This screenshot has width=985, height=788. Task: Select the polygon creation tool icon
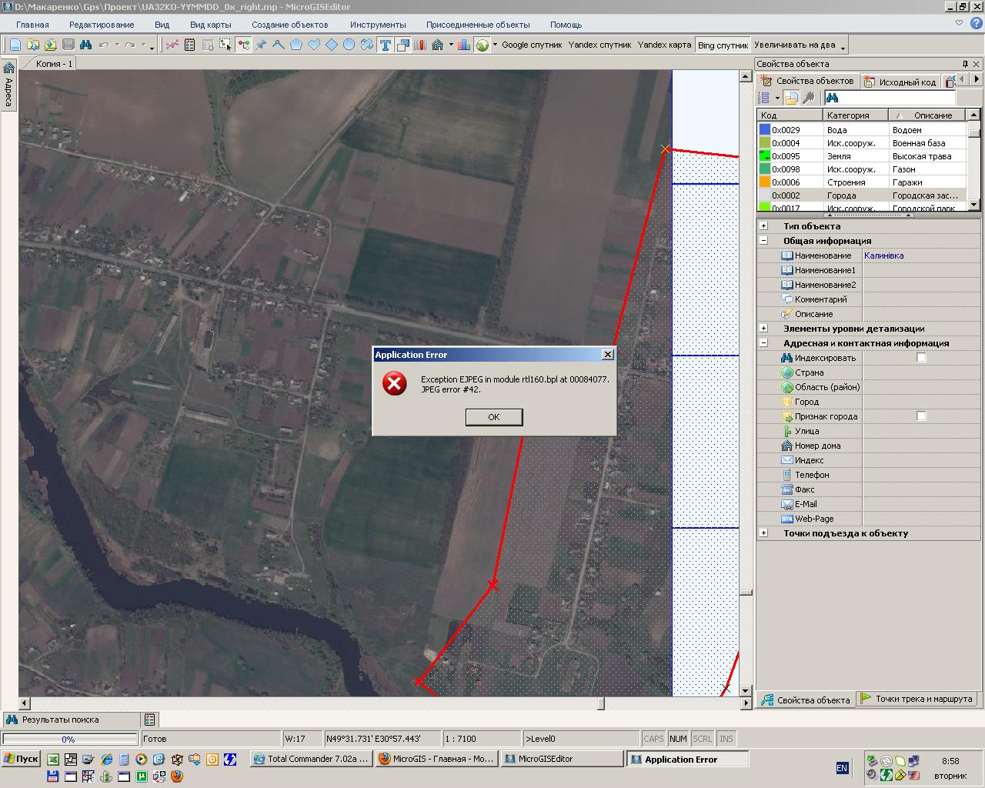296,45
